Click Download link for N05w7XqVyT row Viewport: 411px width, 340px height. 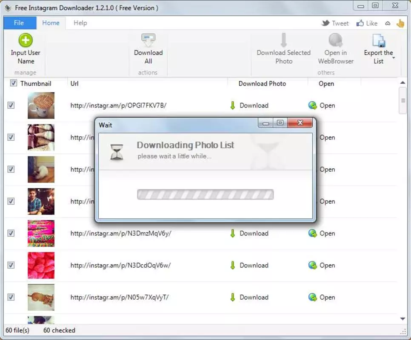[x=254, y=297]
